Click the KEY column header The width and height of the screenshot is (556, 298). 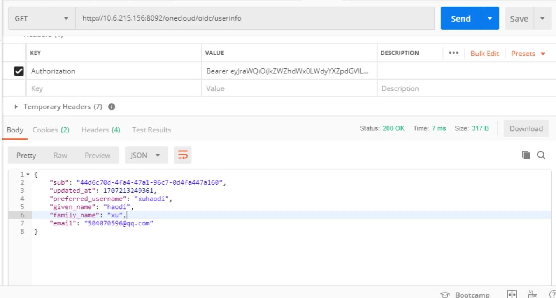point(35,53)
